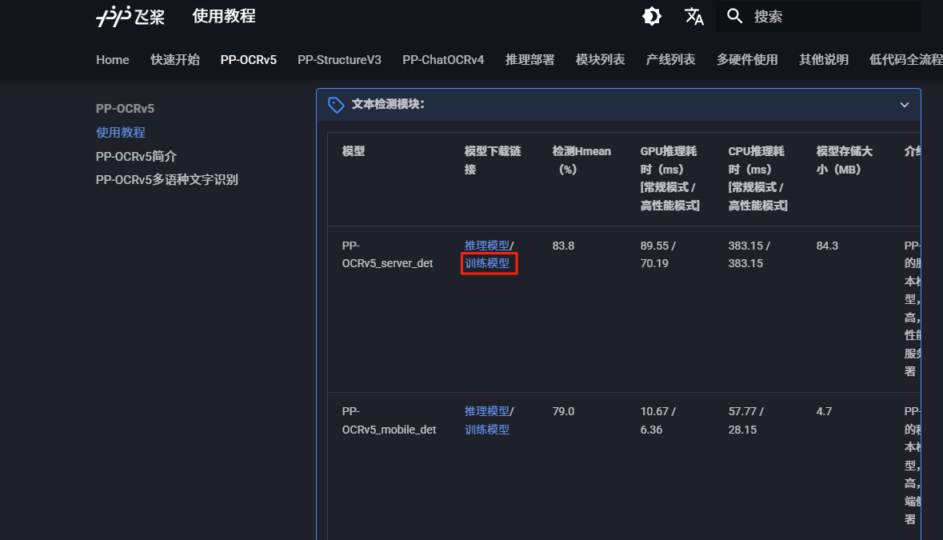Image resolution: width=943 pixels, height=540 pixels.
Task: Download PP-OCRv5_mobile_det 推理模型 link
Action: [486, 411]
